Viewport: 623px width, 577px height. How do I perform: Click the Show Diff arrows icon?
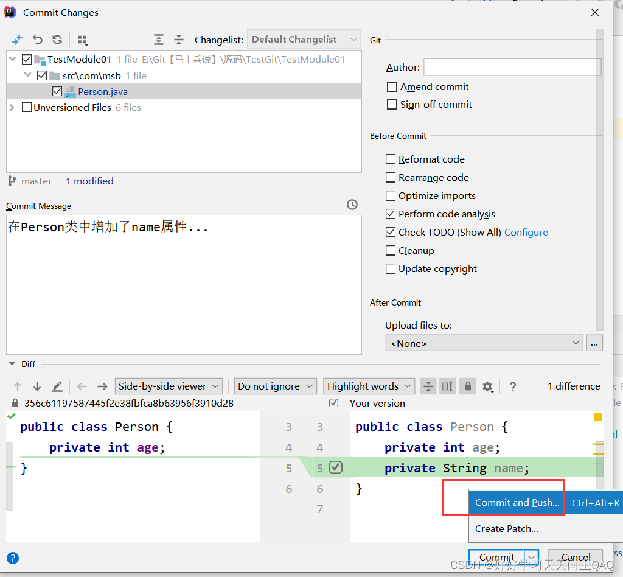[18, 40]
